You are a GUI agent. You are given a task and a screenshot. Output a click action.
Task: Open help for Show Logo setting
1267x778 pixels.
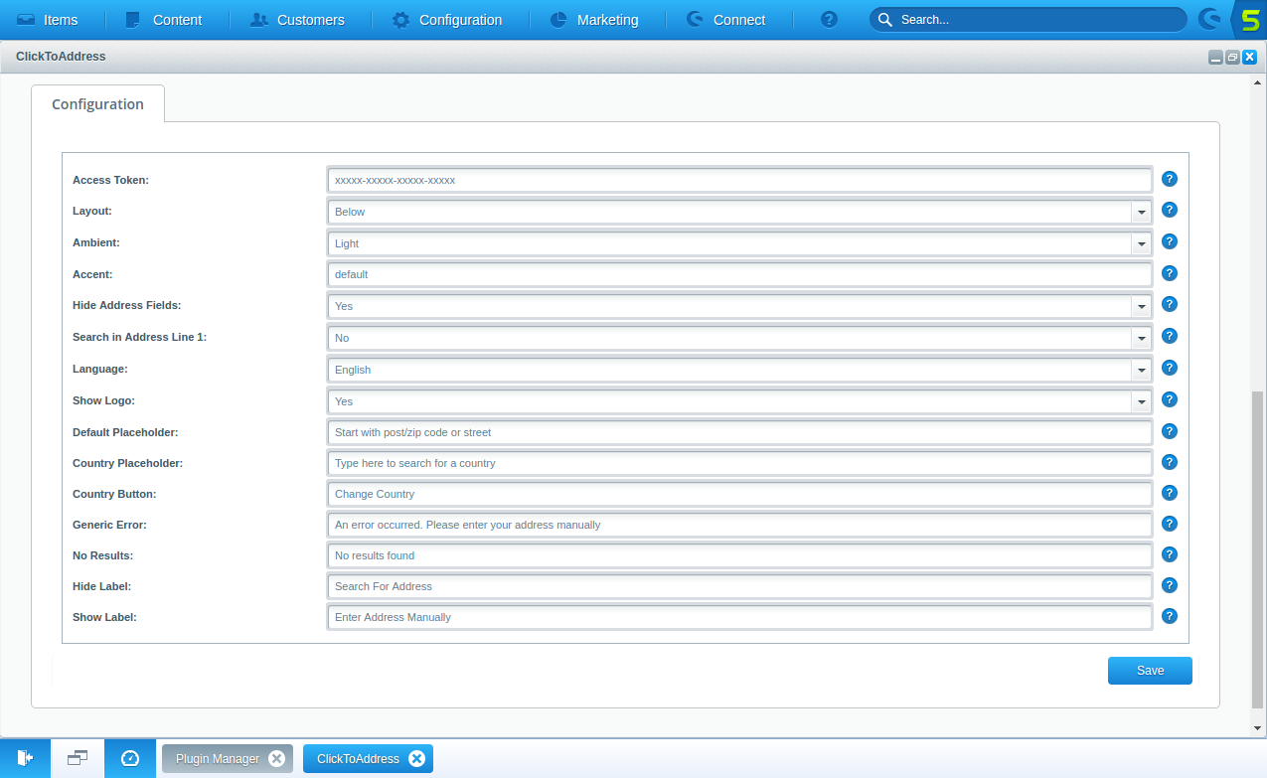pos(1170,399)
